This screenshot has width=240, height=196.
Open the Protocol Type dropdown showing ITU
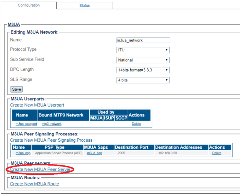coord(143,50)
